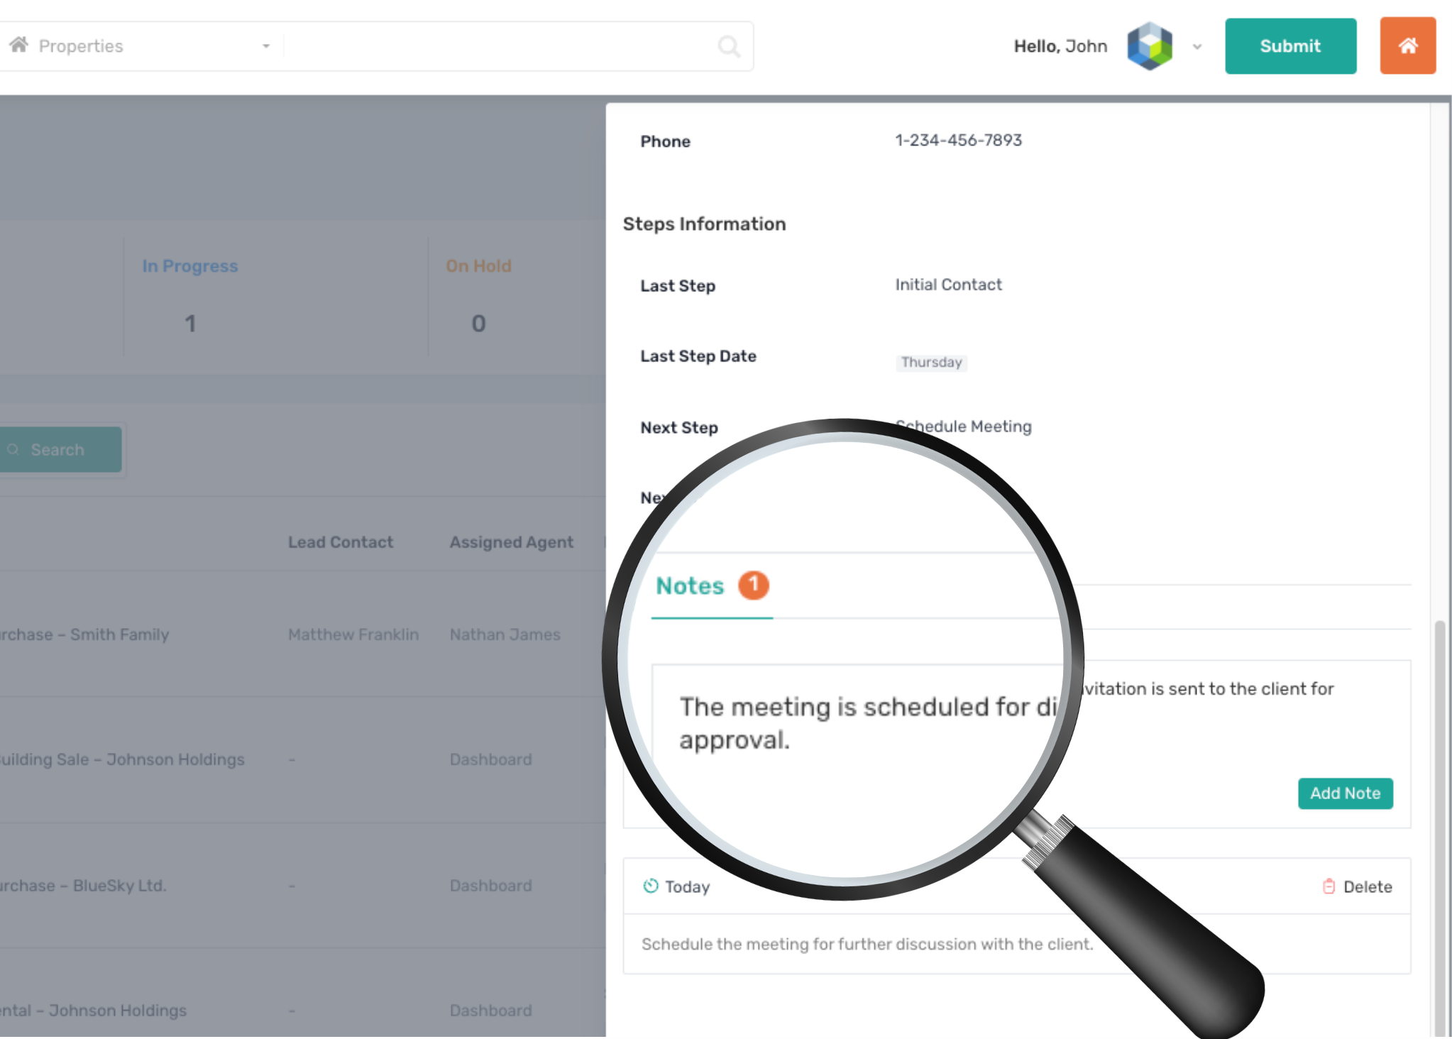This screenshot has width=1452, height=1039.
Task: Click the user avatar cube logo
Action: coord(1150,46)
